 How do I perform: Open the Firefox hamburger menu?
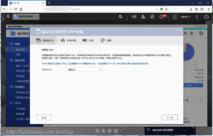(x=209, y=9)
